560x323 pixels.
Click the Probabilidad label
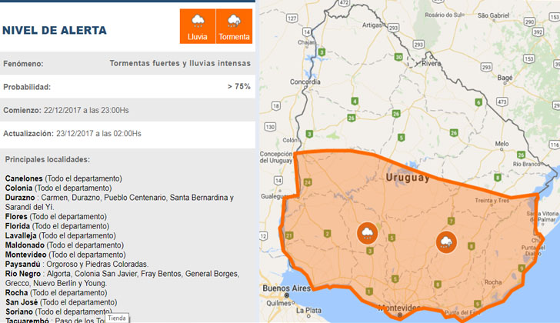coord(27,87)
